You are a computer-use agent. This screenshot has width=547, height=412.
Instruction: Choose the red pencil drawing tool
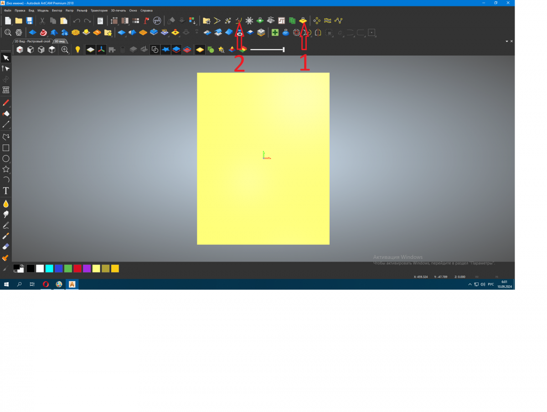tap(6, 103)
